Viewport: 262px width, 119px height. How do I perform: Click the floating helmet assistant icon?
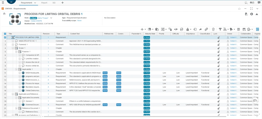click(x=255, y=100)
